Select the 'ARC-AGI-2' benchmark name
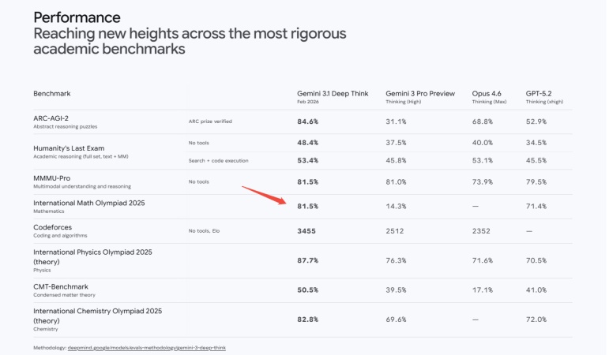The height and width of the screenshot is (355, 609). [x=51, y=118]
